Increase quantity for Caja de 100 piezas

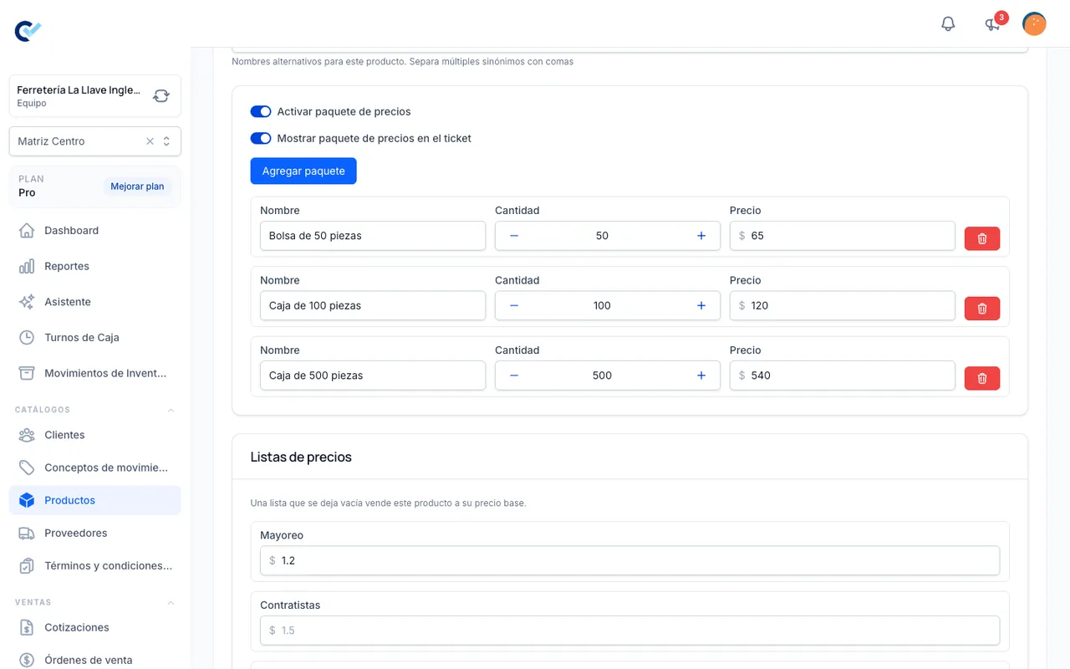(701, 305)
